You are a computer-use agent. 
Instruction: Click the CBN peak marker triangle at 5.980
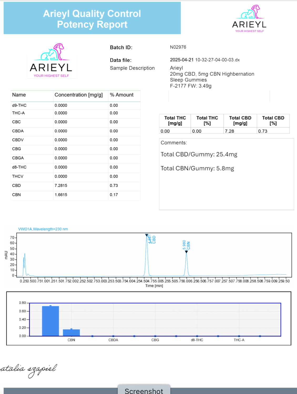click(x=186, y=252)
